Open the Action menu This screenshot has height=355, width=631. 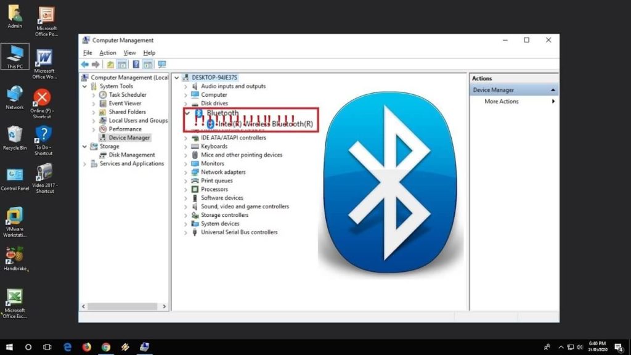[x=107, y=53]
